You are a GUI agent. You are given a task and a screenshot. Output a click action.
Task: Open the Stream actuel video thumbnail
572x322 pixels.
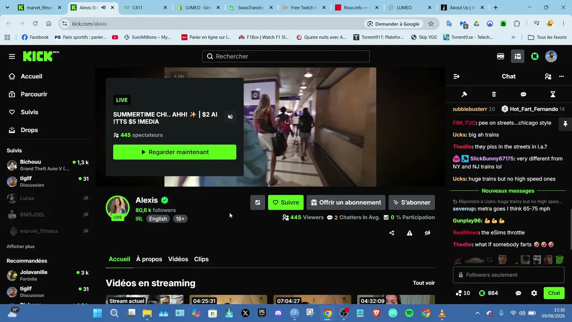click(145, 300)
